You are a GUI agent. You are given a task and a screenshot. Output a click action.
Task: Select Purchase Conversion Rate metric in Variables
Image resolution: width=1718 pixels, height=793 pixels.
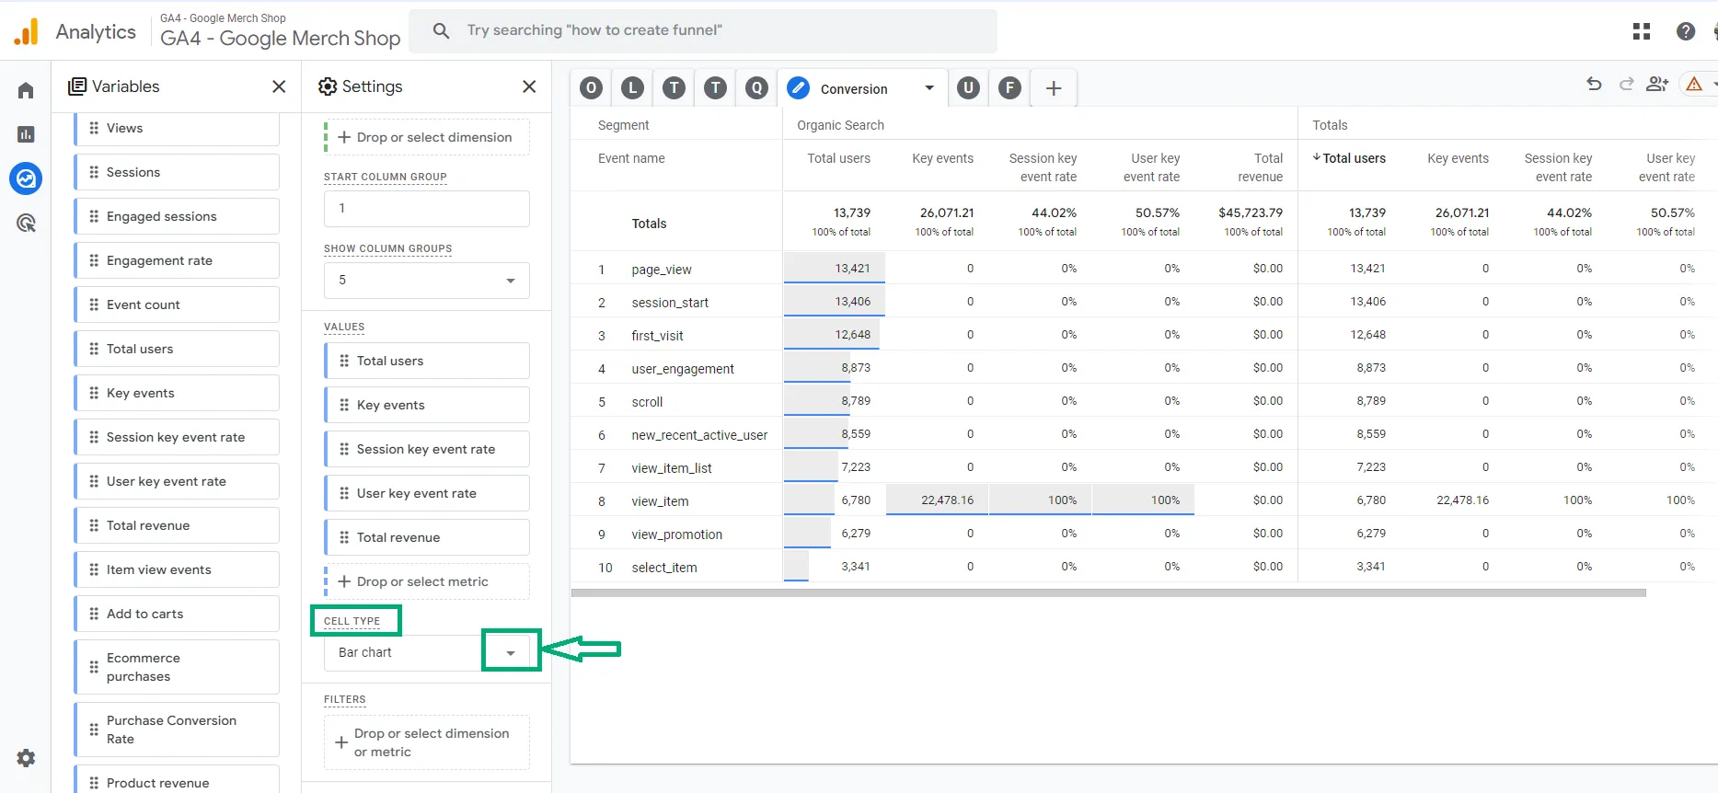177,730
